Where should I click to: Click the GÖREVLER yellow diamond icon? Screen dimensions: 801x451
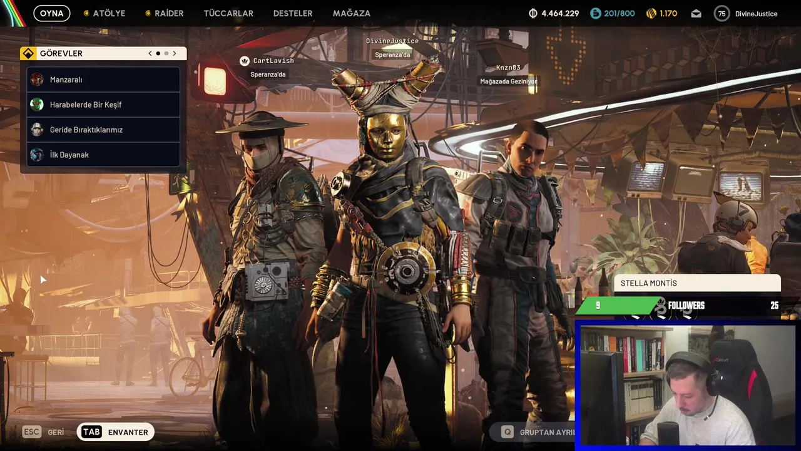(28, 53)
